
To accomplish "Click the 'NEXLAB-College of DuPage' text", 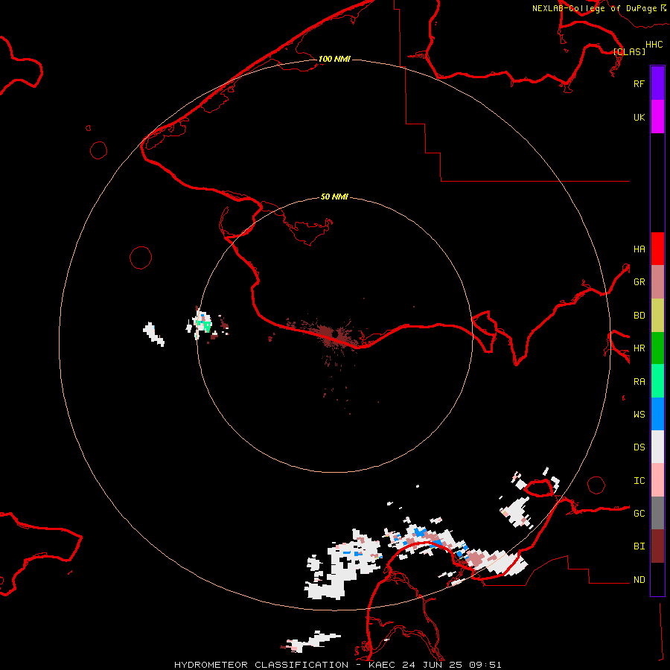I will [x=594, y=8].
